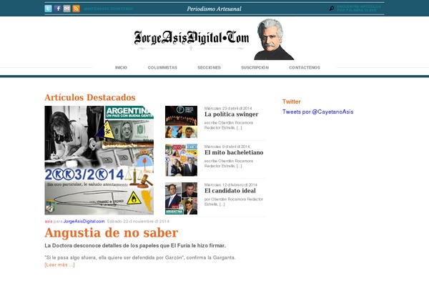This screenshot has width=429, height=286.
Task: Open the Facebook icon in top bar
Action: point(57,9)
